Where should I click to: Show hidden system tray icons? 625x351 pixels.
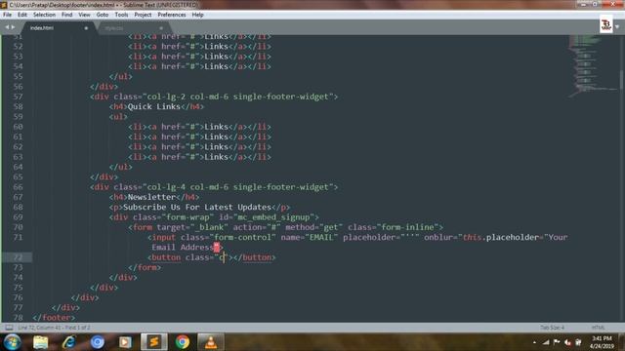[534, 342]
